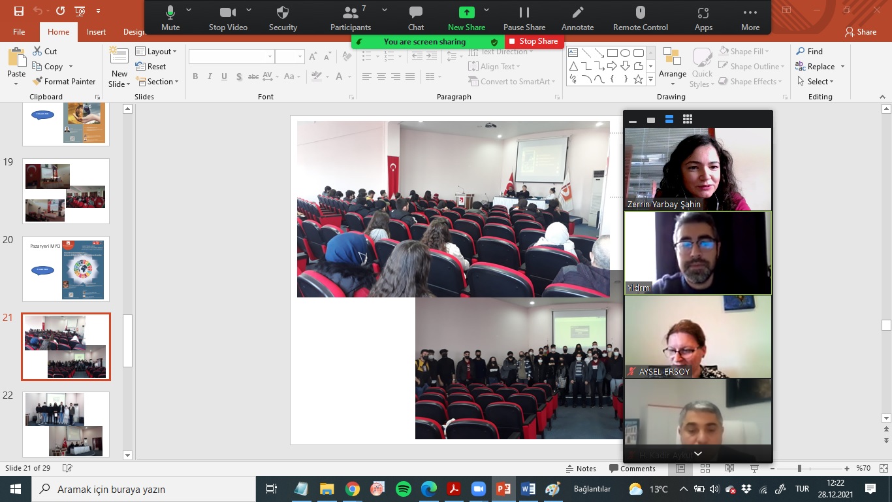Select slide 22 thumbnail
This screenshot has width=892, height=502.
66,424
